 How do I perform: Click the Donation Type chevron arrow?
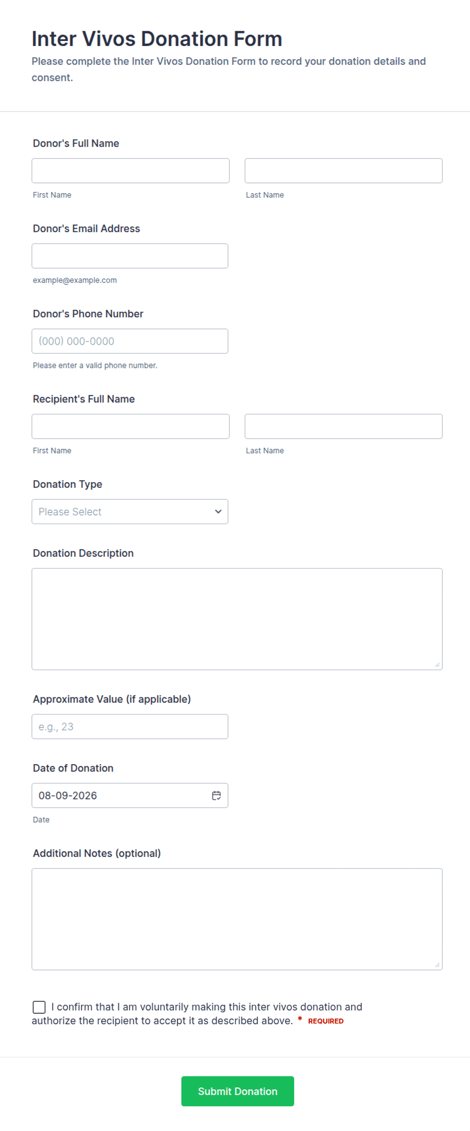click(218, 511)
